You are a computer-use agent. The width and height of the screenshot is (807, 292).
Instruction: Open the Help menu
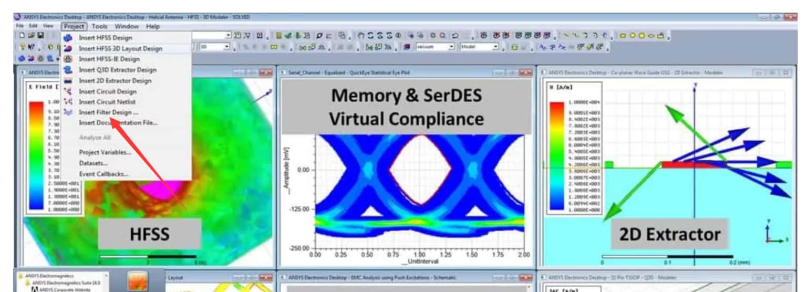[x=153, y=26]
